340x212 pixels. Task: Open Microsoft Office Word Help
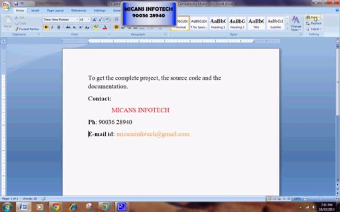[337, 10]
